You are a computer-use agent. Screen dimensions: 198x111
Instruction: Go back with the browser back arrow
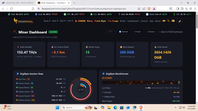3,9
